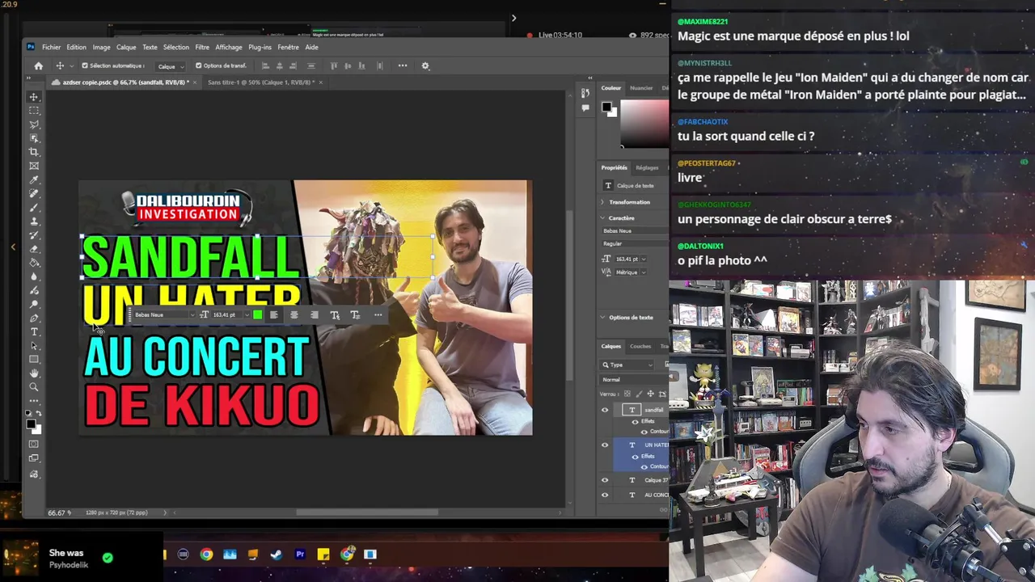Click the foreground color swatch in toolbar

(x=31, y=424)
